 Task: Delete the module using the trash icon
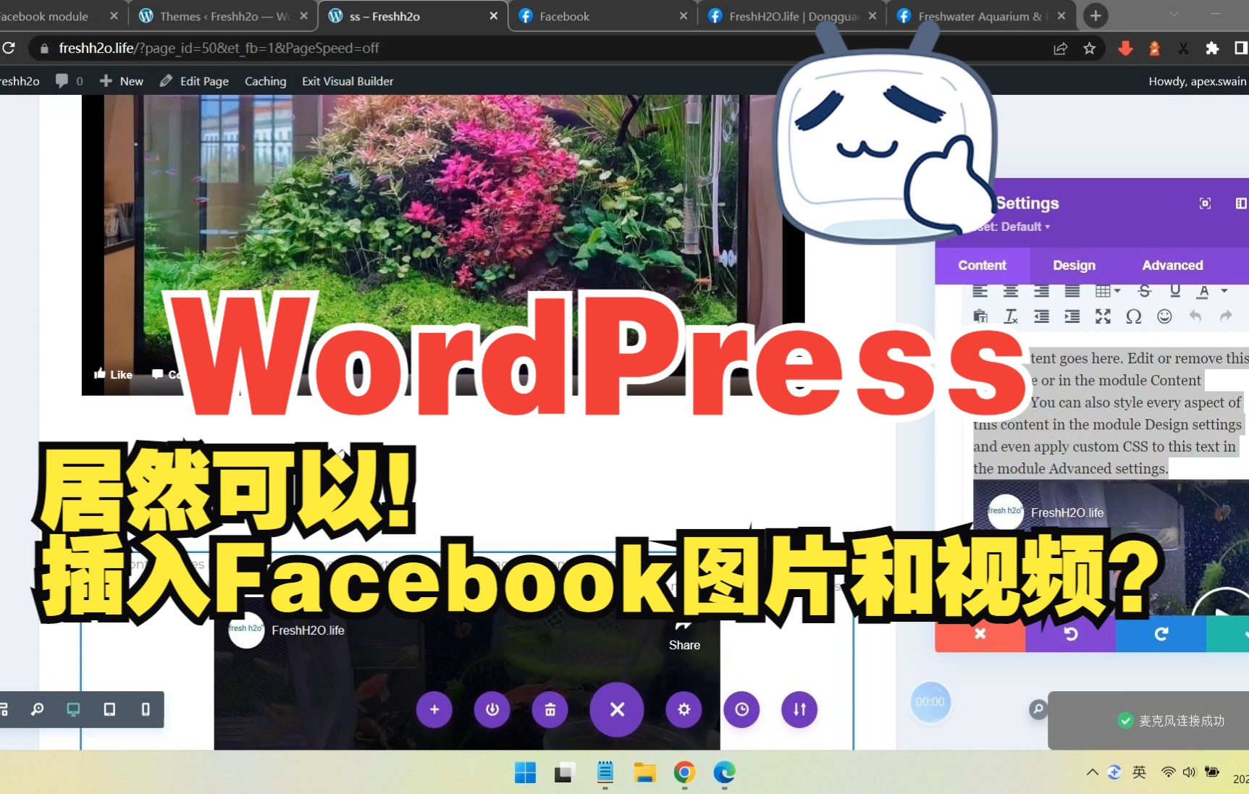(x=550, y=710)
